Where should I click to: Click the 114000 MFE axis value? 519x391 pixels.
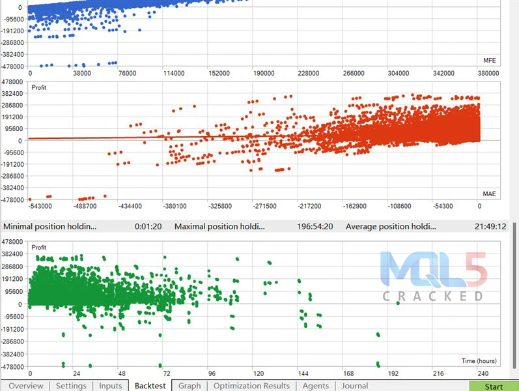point(174,73)
